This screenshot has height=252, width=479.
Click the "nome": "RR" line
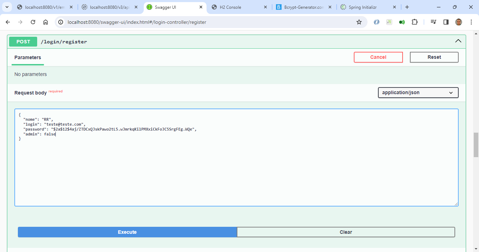(x=38, y=119)
